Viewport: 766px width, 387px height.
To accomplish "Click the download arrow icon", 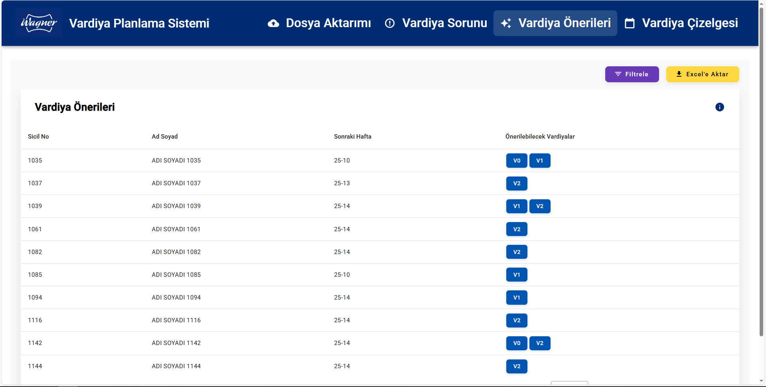I will [x=679, y=74].
